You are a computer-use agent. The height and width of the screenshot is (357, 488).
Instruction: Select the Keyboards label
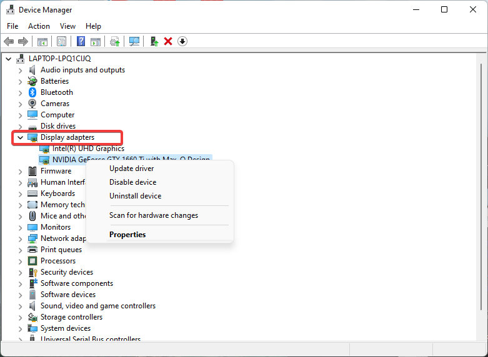57,193
